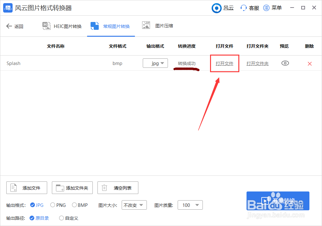Click the blue 开始转换 start button

pos(278,201)
